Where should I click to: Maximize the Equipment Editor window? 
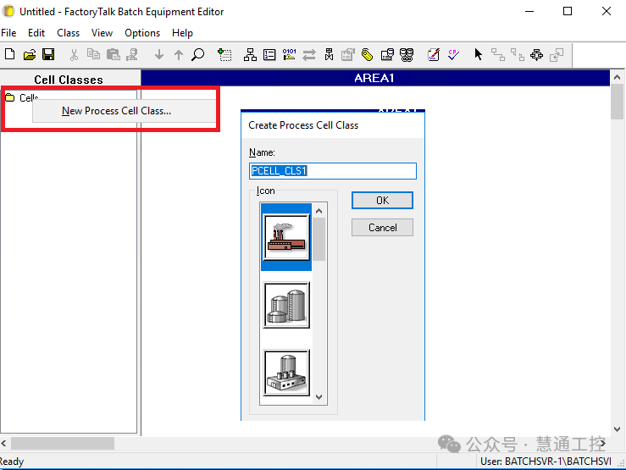[568, 11]
